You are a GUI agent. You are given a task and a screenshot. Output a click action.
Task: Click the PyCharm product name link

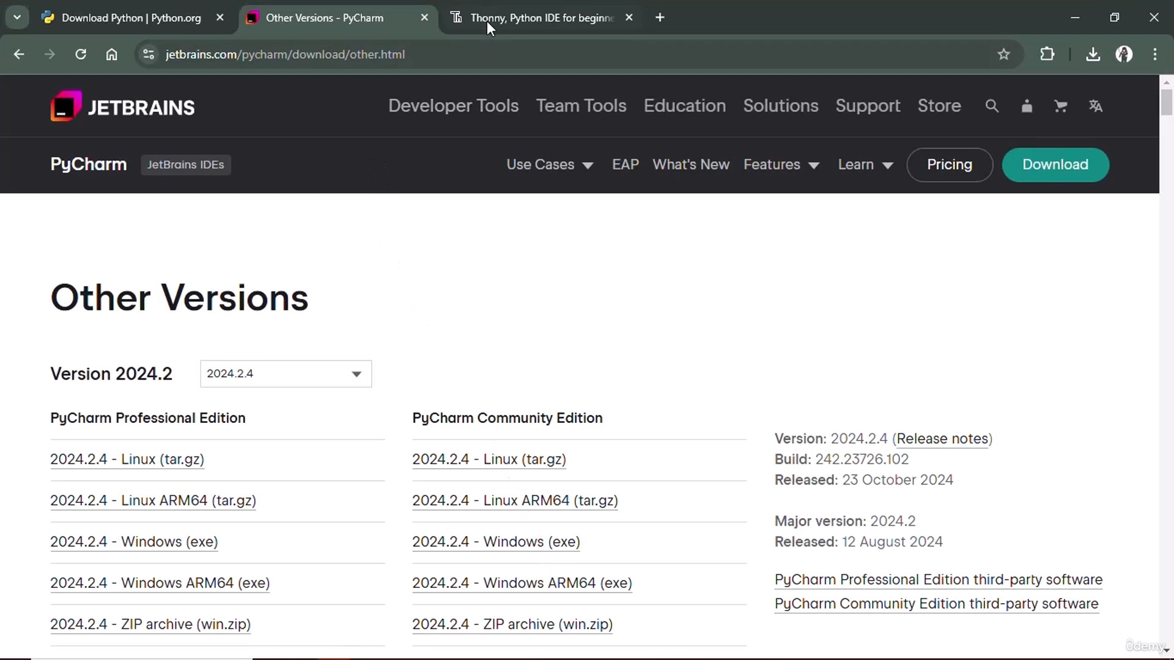[89, 164]
